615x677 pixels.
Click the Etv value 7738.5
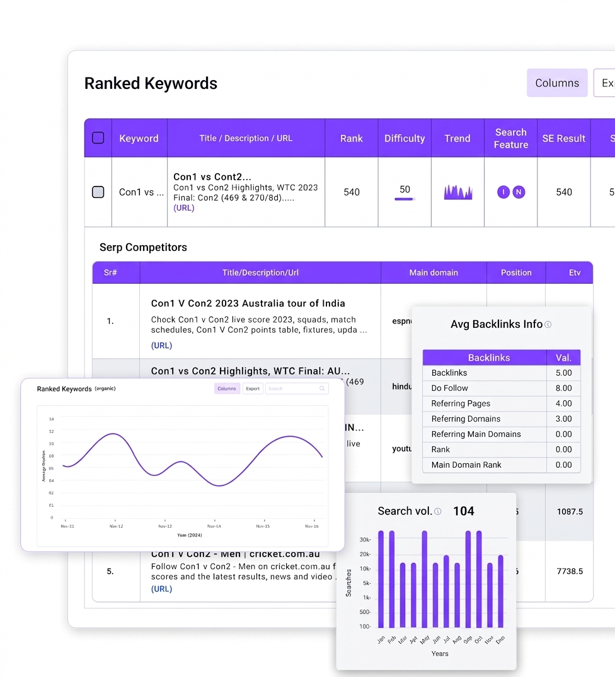pyautogui.click(x=570, y=571)
